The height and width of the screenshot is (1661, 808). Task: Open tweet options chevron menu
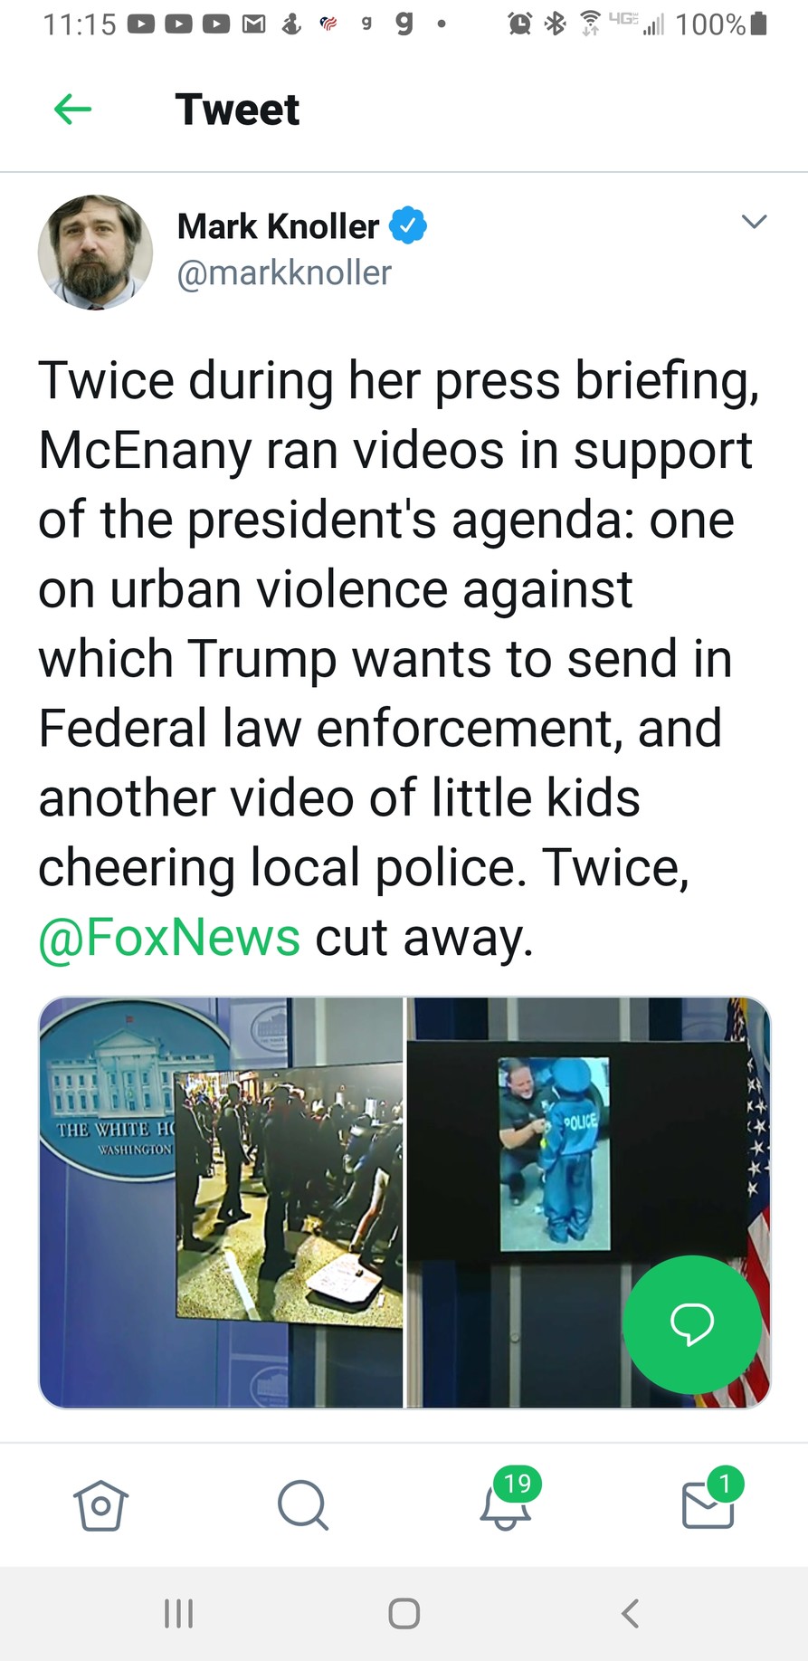point(754,222)
